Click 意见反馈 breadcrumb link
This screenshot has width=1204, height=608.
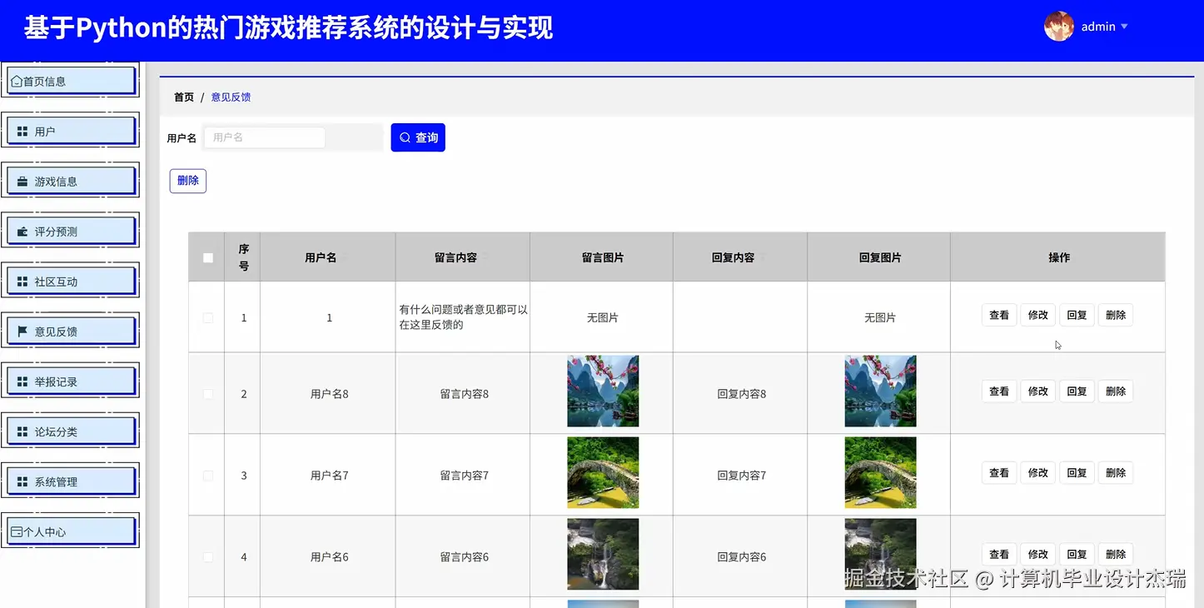(x=231, y=97)
